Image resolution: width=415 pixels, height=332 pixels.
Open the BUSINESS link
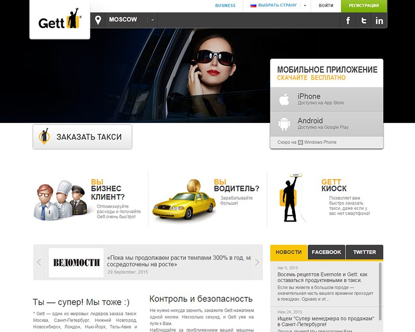point(225,5)
